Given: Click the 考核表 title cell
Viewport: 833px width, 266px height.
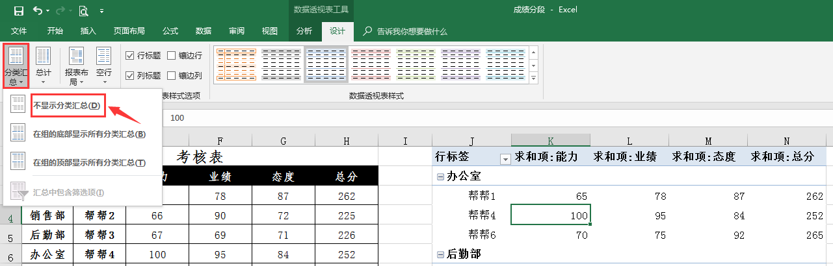Looking at the screenshot, I should click(x=200, y=156).
